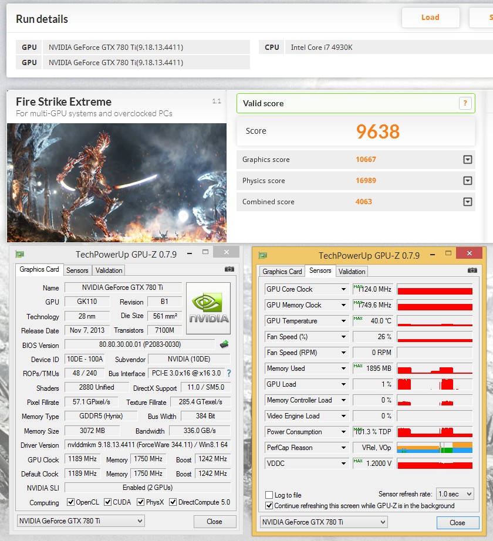Click the NVIDIA logo in GPU-Z
This screenshot has width=493, height=541.
208,308
